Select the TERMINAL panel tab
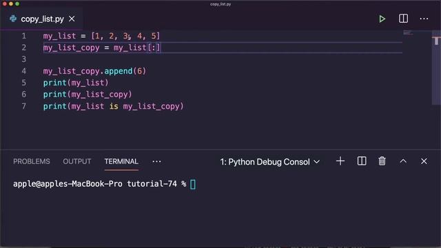This screenshot has width=441, height=248. [x=121, y=161]
